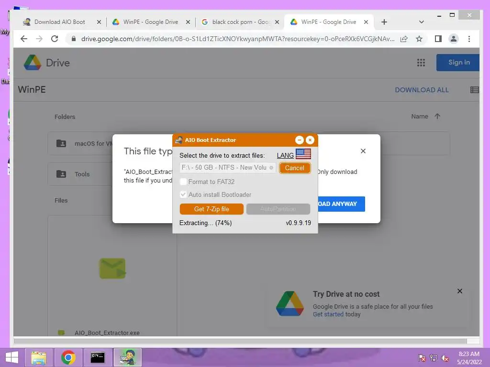Switch to first WinPE Google Drive tab
The image size is (490, 367).
151,22
